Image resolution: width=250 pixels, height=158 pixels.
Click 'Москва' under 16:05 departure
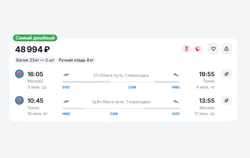coord(35,81)
